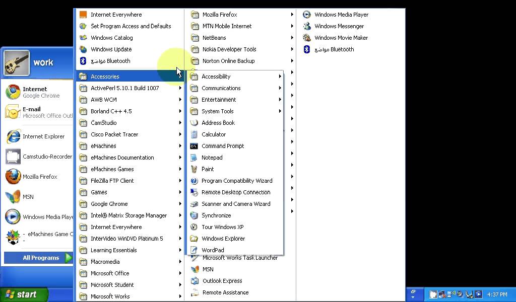This screenshot has width=516, height=302.
Task: Open Windows Explorer icon
Action: (x=194, y=239)
